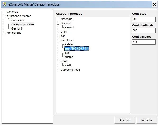Screen dimensions: 159x126
Task: Select the Servicii parent category
Action: pyautogui.click(x=66, y=23)
